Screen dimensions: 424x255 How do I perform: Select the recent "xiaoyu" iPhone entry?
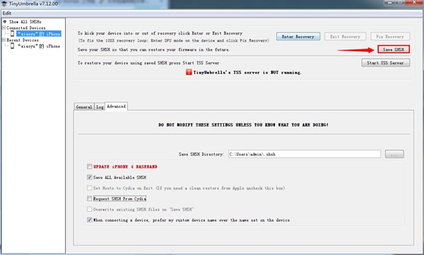[x=39, y=46]
